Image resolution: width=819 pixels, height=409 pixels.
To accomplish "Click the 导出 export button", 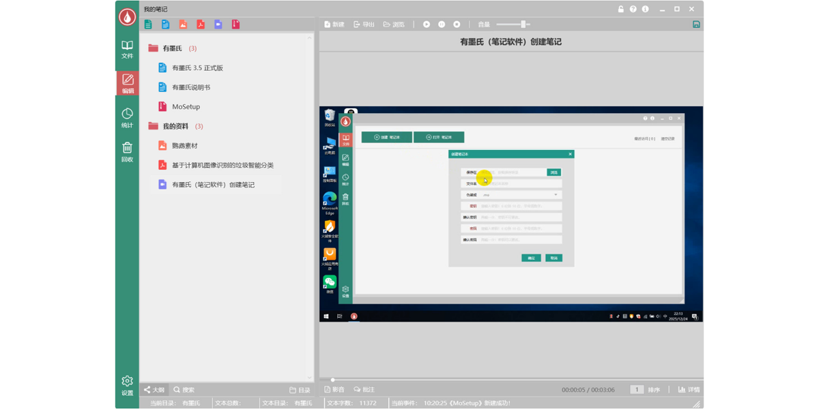I will click(x=364, y=25).
